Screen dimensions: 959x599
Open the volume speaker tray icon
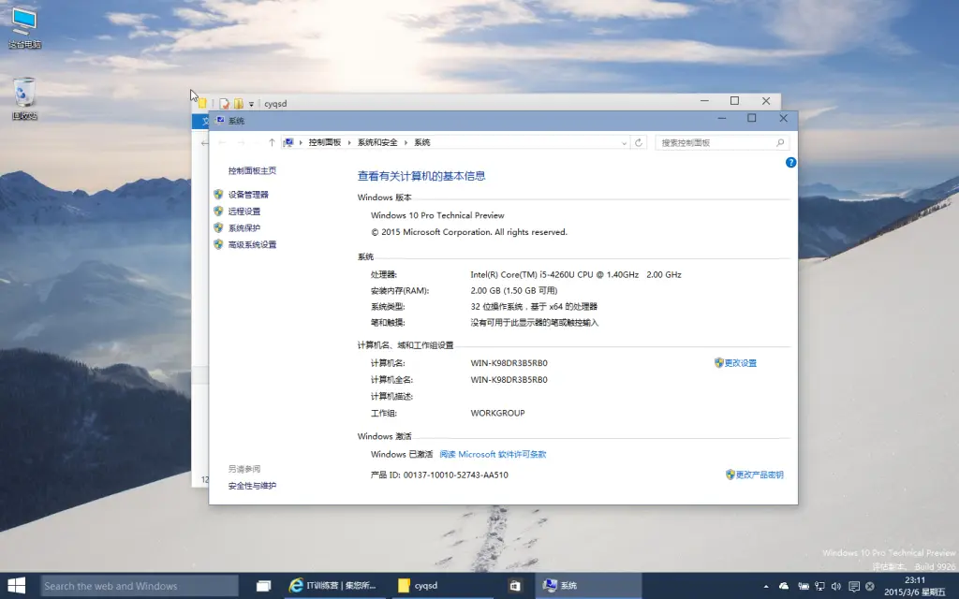click(836, 586)
